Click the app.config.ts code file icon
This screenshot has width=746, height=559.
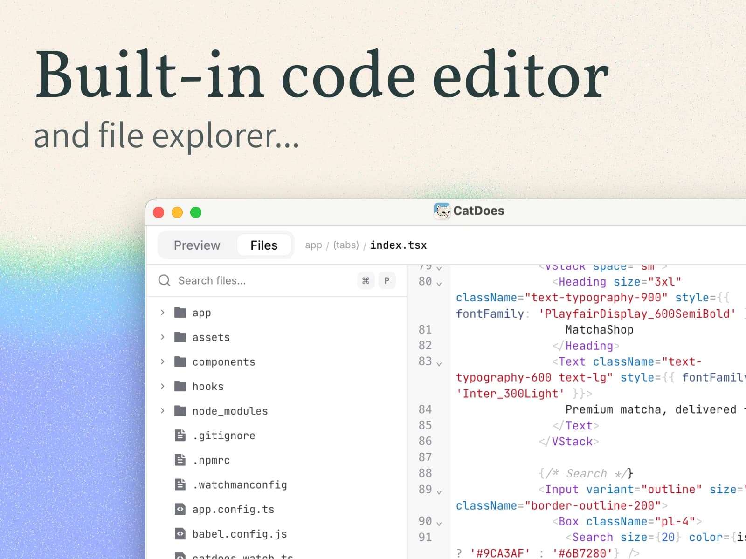(180, 509)
